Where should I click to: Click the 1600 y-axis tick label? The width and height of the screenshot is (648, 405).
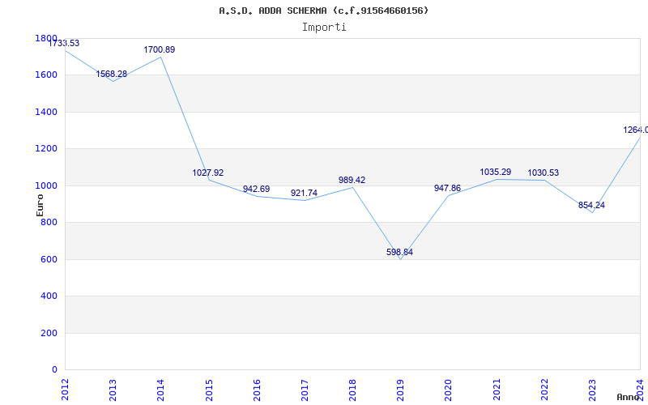pos(46,75)
